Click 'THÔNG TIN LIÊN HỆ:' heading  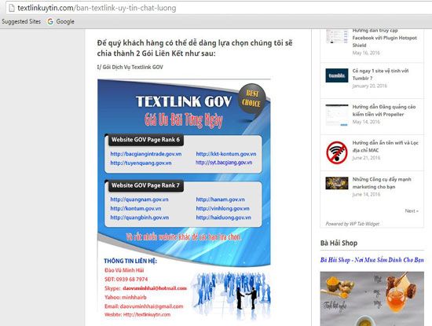click(x=130, y=261)
